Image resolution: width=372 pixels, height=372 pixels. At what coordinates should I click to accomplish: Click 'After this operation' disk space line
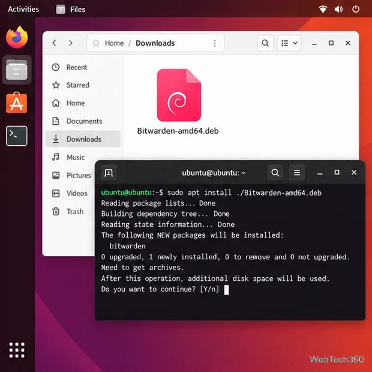point(215,278)
